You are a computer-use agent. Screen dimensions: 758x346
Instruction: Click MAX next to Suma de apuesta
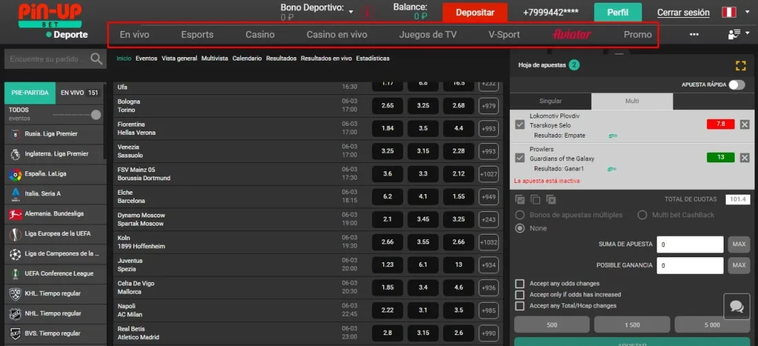(x=739, y=245)
